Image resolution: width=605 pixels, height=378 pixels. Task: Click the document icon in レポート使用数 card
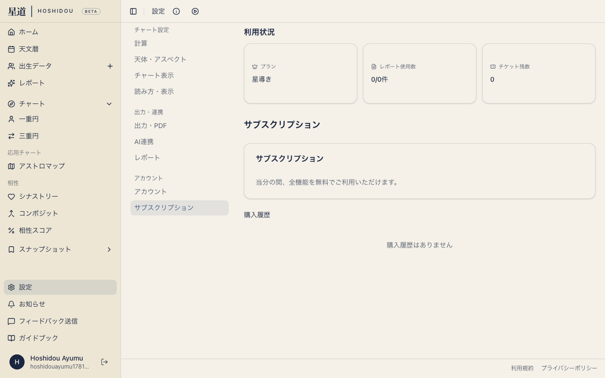click(x=374, y=67)
